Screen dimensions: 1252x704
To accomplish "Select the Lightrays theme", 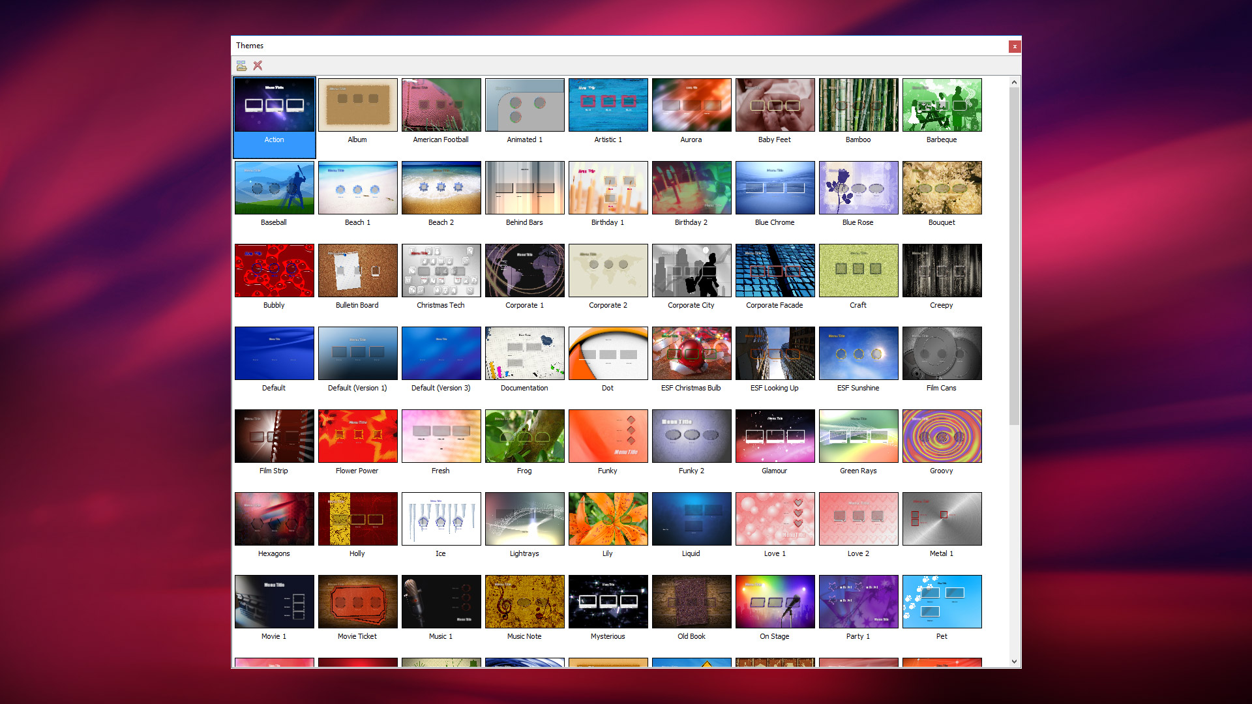I will (x=524, y=518).
